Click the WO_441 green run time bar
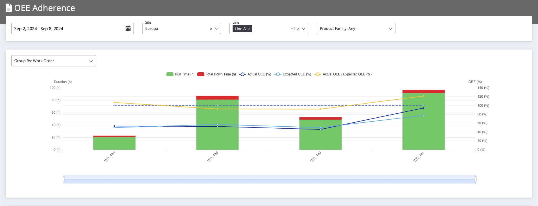This screenshot has height=206, width=538. 423,121
